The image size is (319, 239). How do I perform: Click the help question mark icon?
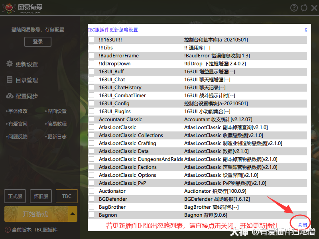pos(294,8)
